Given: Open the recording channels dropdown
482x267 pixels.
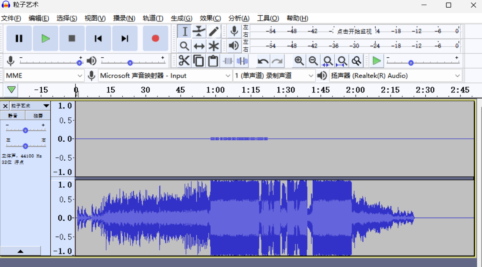Looking at the screenshot, I should 274,76.
